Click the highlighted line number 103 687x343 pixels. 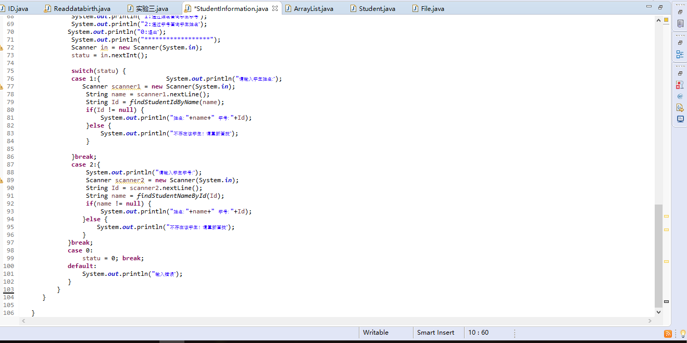coord(8,289)
